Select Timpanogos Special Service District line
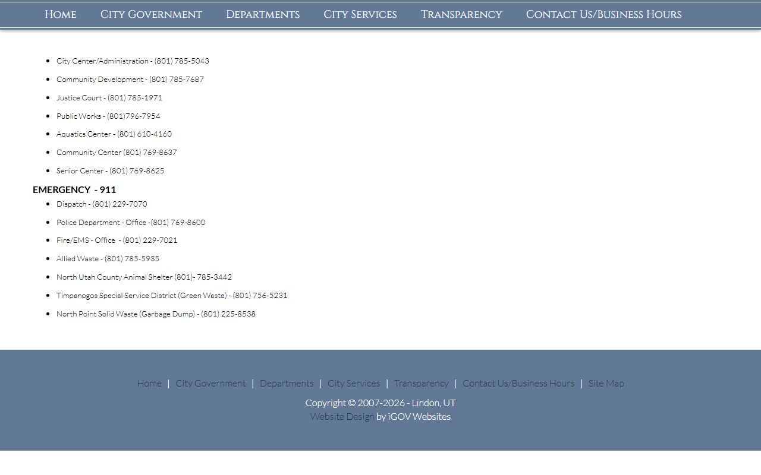The height and width of the screenshot is (475, 761). (172, 295)
